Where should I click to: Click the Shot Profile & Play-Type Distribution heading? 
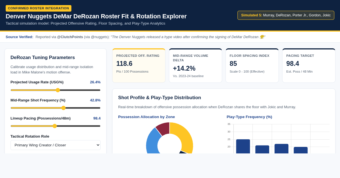(160, 98)
